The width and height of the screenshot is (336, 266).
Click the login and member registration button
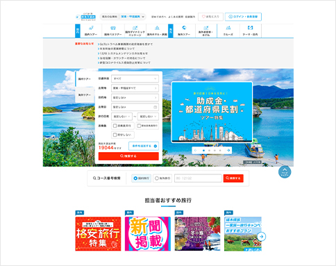coord(243,17)
